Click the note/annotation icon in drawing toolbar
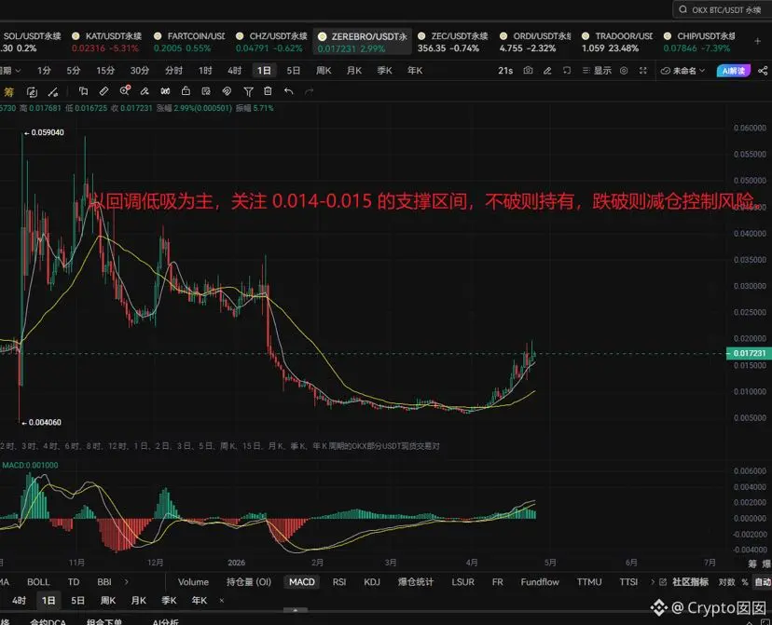 pyautogui.click(x=206, y=91)
